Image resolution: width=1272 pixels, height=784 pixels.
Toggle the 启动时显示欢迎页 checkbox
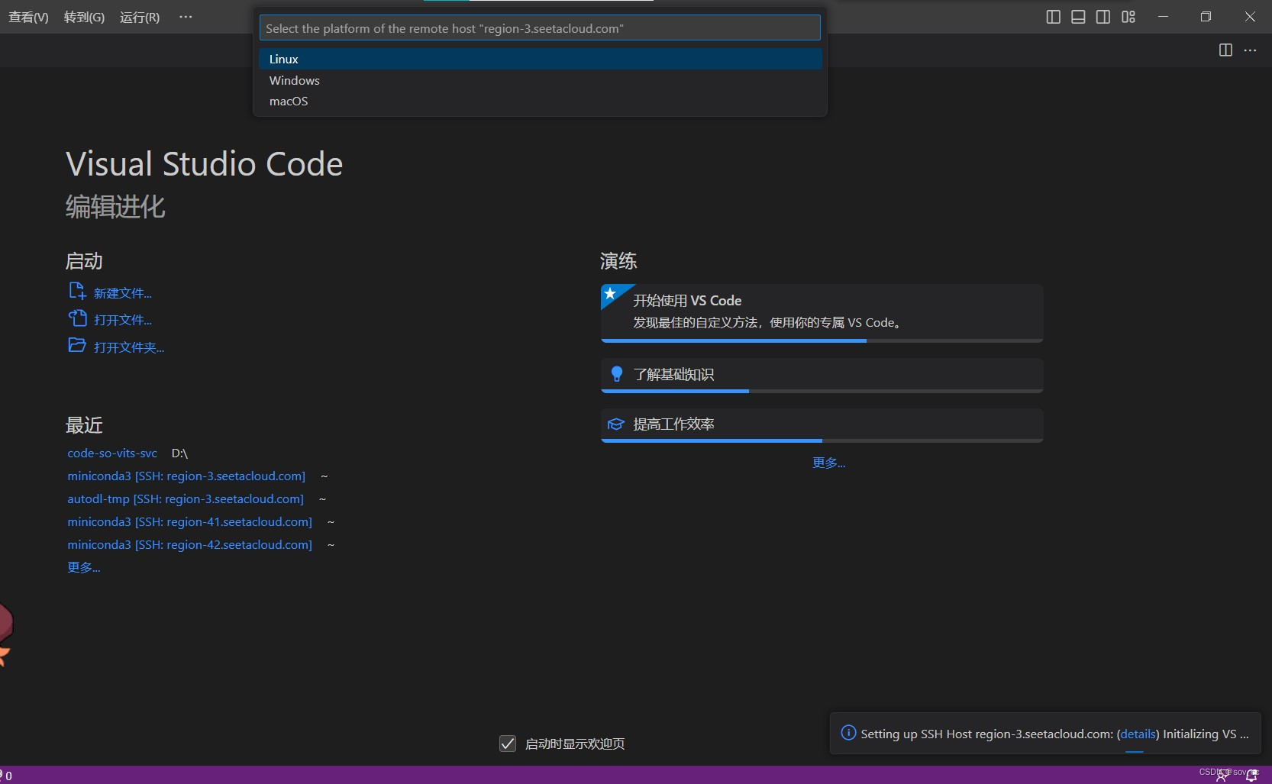coord(508,744)
